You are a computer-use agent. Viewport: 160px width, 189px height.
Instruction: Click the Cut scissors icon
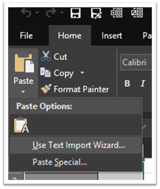[x=46, y=56]
